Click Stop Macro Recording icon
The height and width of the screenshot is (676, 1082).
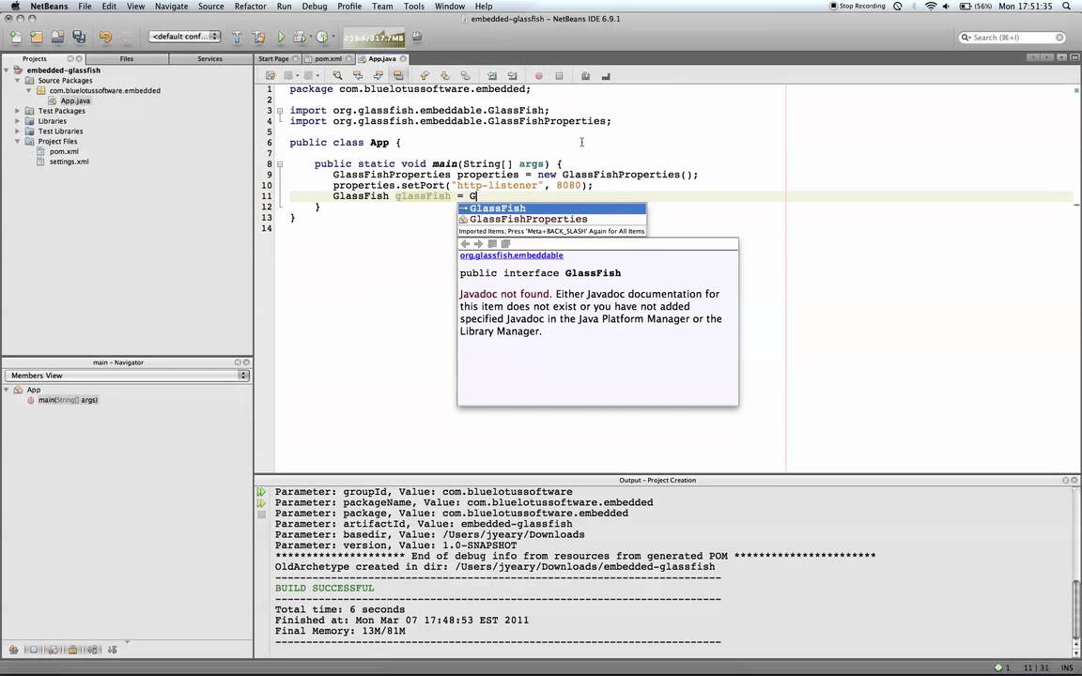point(559,76)
